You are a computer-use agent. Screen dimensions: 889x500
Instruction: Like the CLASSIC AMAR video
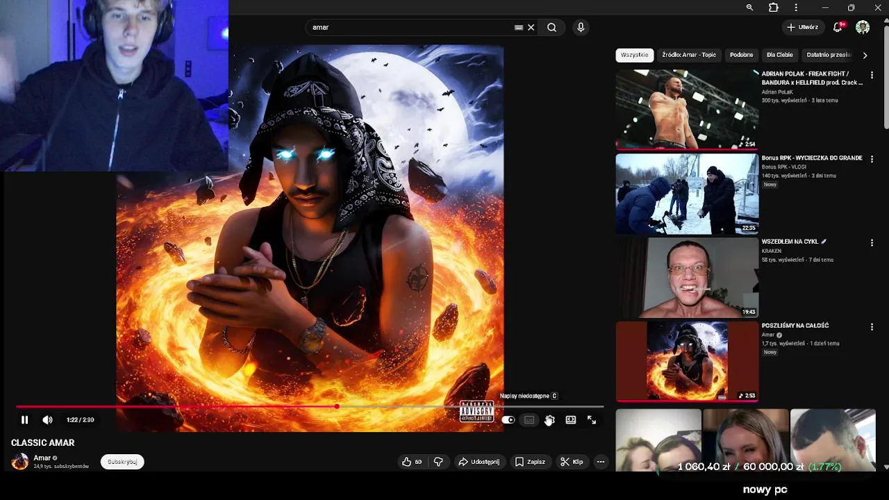[412, 462]
